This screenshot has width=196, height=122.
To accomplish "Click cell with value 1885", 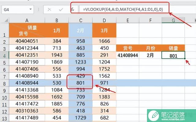I will 57,104.
